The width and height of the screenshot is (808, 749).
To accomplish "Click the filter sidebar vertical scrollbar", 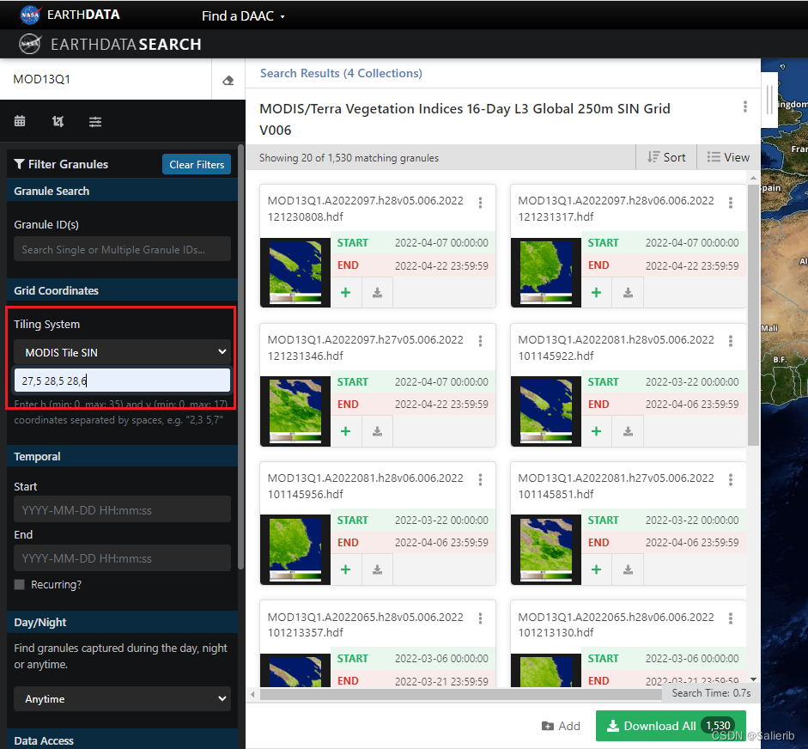I will (x=240, y=356).
